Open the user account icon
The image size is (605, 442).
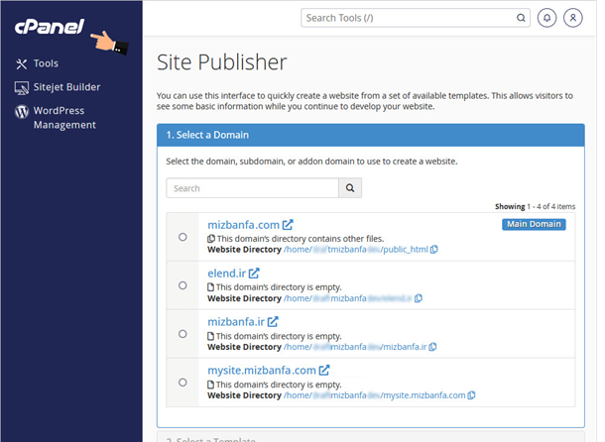[572, 18]
